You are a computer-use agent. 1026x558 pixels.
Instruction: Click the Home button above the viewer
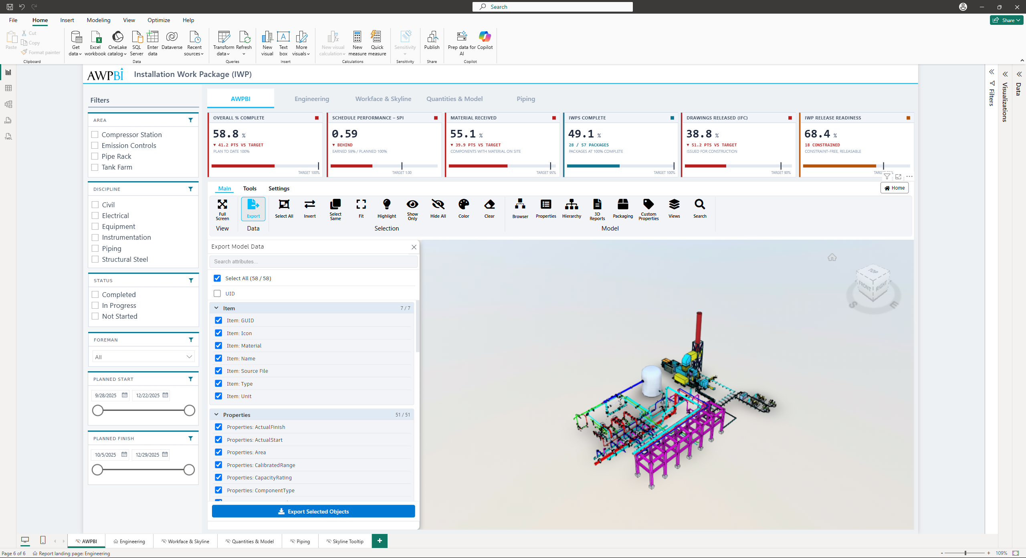(x=895, y=188)
